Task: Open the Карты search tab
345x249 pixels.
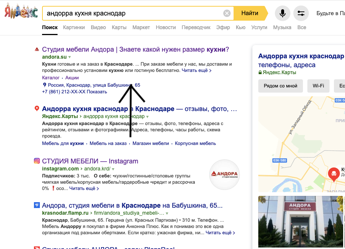Action: 119,27
